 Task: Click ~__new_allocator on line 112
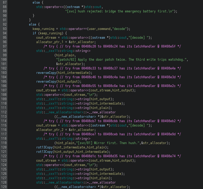point(101,112)
